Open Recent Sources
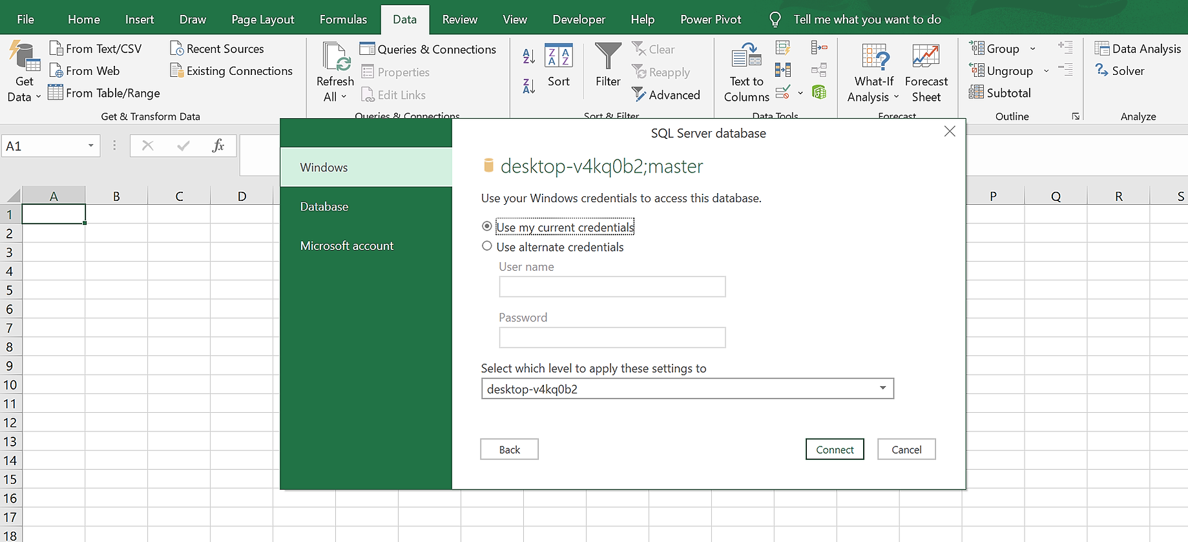The width and height of the screenshot is (1188, 542). tap(217, 48)
